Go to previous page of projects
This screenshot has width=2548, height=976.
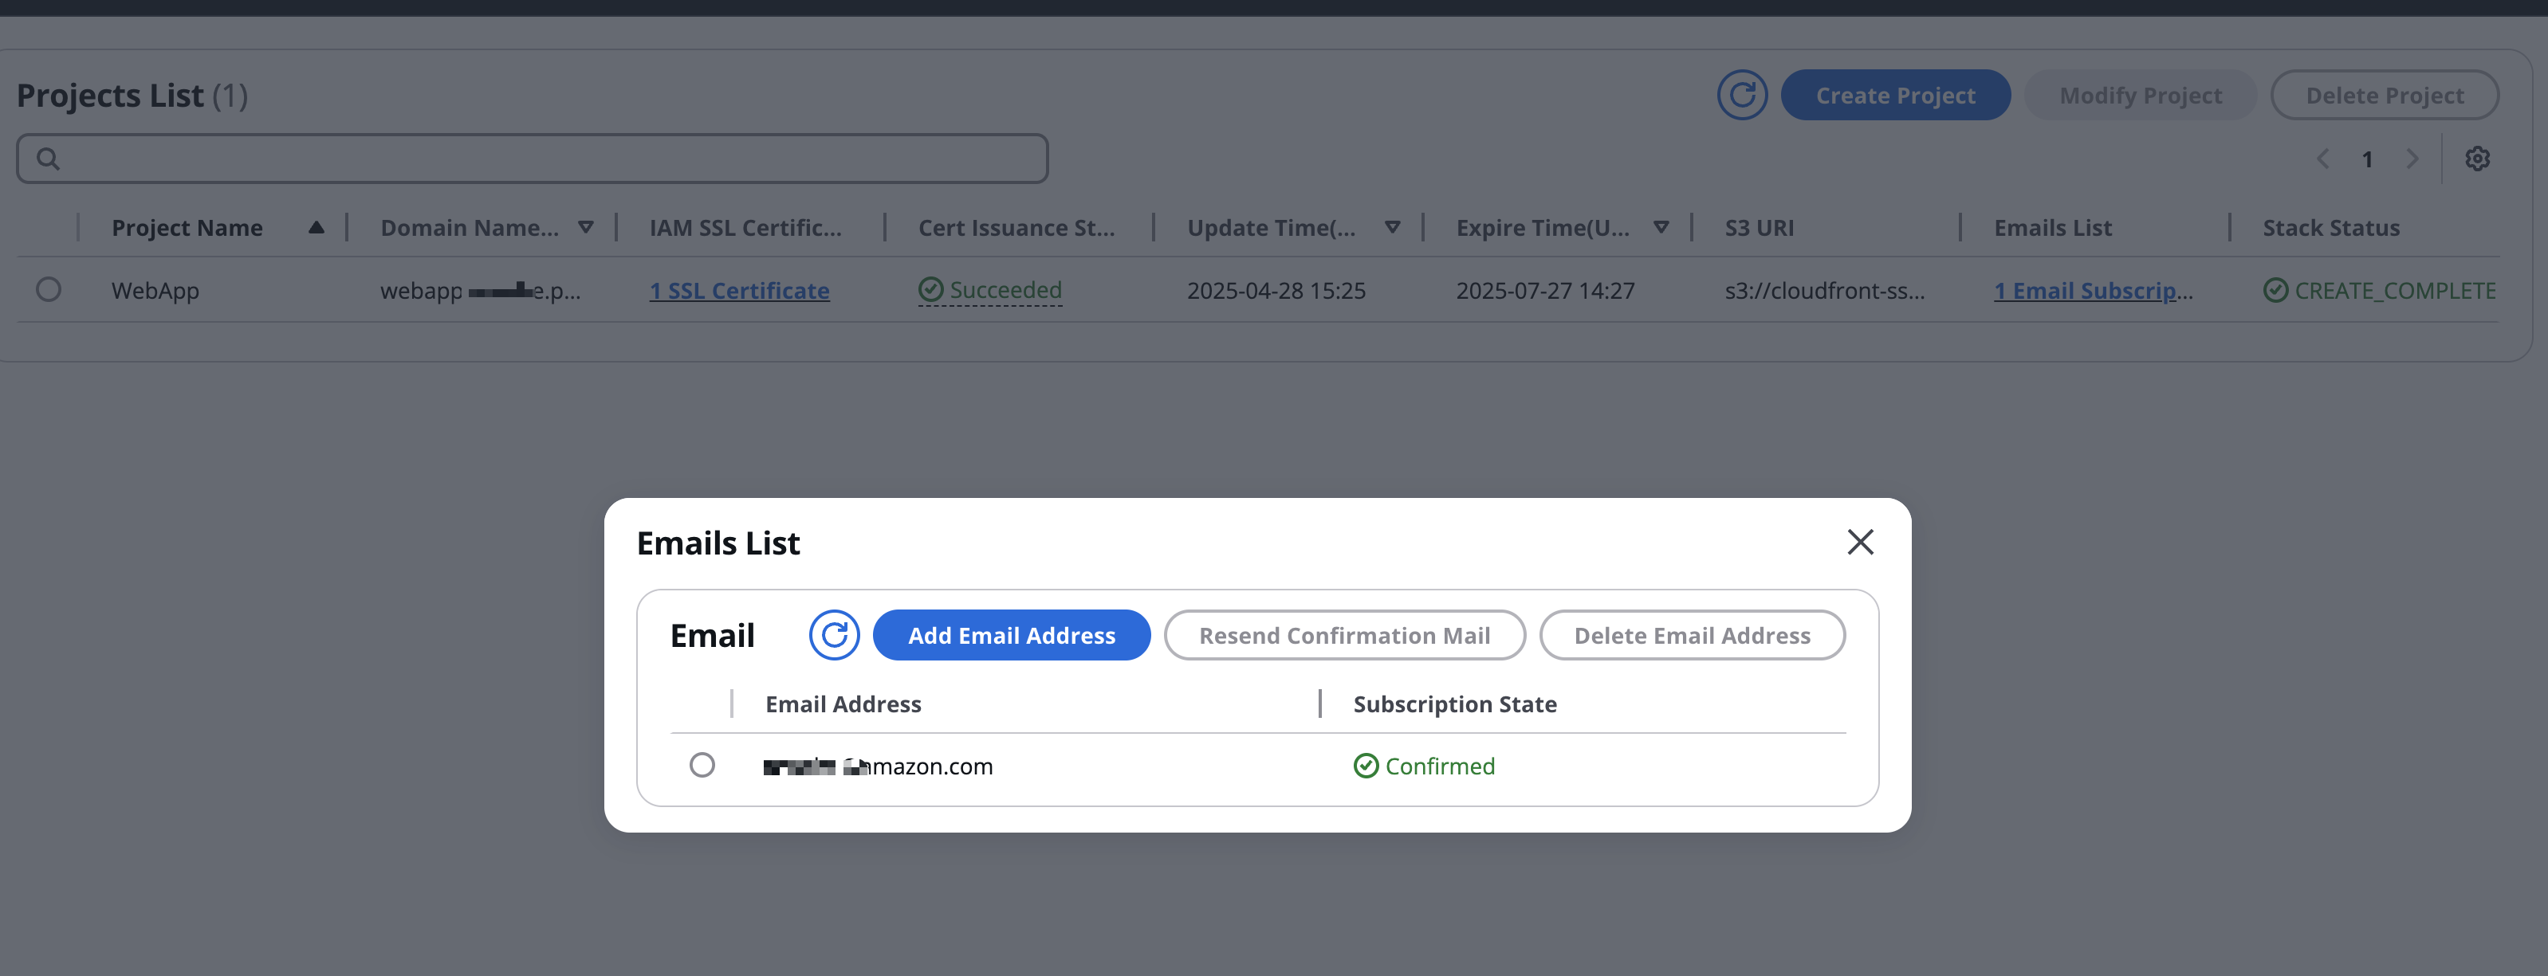pyautogui.click(x=2322, y=159)
